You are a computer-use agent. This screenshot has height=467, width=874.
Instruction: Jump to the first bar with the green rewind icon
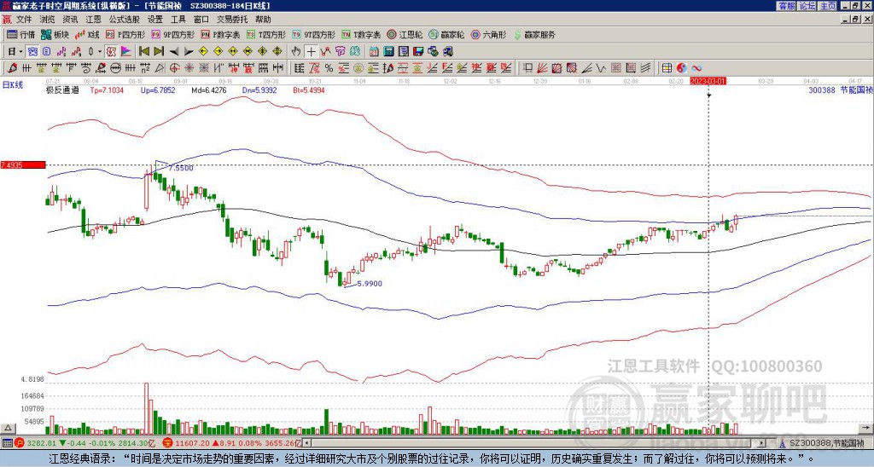pos(143,52)
